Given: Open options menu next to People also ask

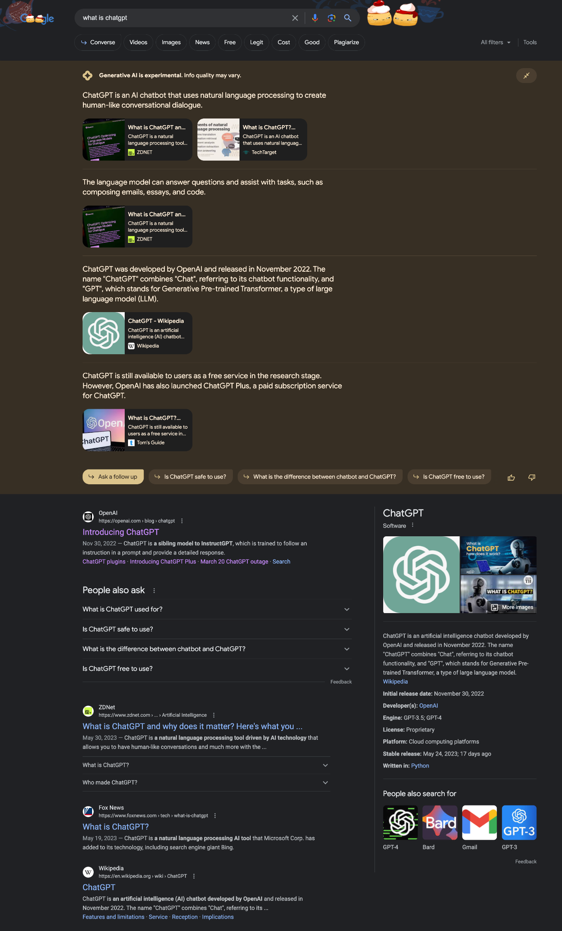Looking at the screenshot, I should 154,591.
